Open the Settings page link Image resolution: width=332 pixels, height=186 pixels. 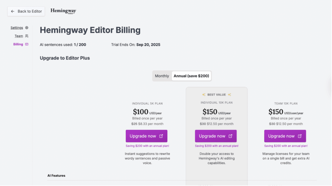[17, 28]
